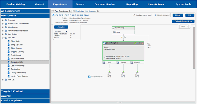Close the Email Only 10% Discount tab
This screenshot has width=197, height=104.
click(98, 11)
